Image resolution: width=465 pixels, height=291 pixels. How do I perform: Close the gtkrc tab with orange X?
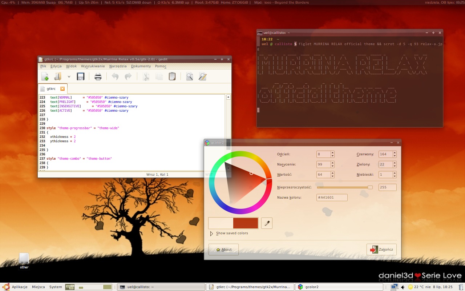[x=62, y=88]
